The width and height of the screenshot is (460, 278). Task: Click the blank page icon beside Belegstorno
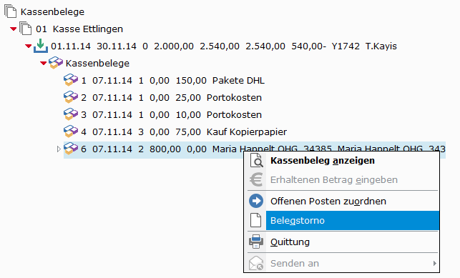point(256,220)
